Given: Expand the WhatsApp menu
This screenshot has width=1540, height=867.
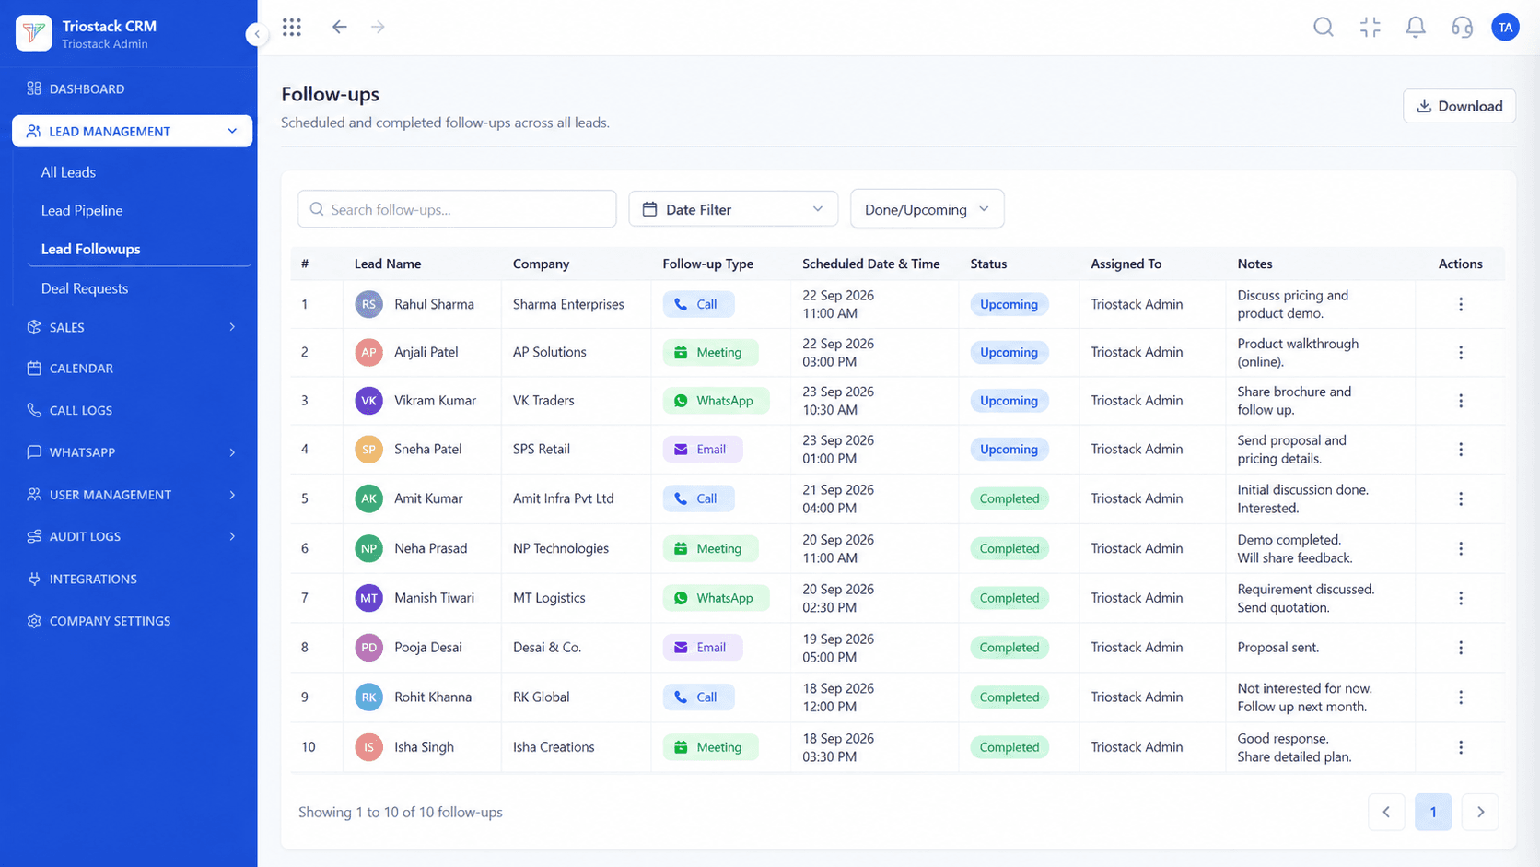Looking at the screenshot, I should 132,452.
